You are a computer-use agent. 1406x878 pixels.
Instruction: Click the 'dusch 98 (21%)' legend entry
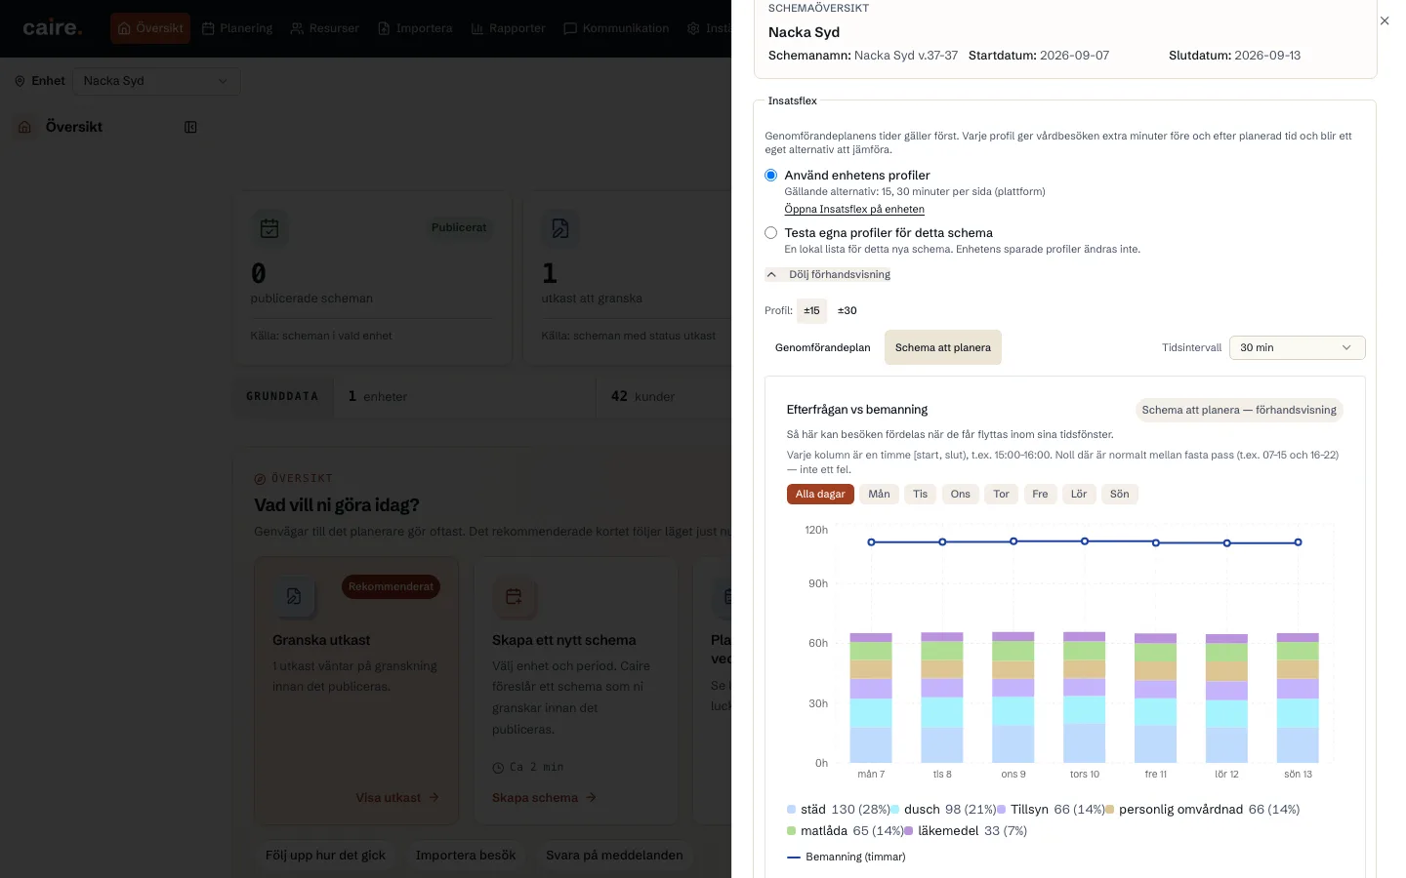coord(943,810)
